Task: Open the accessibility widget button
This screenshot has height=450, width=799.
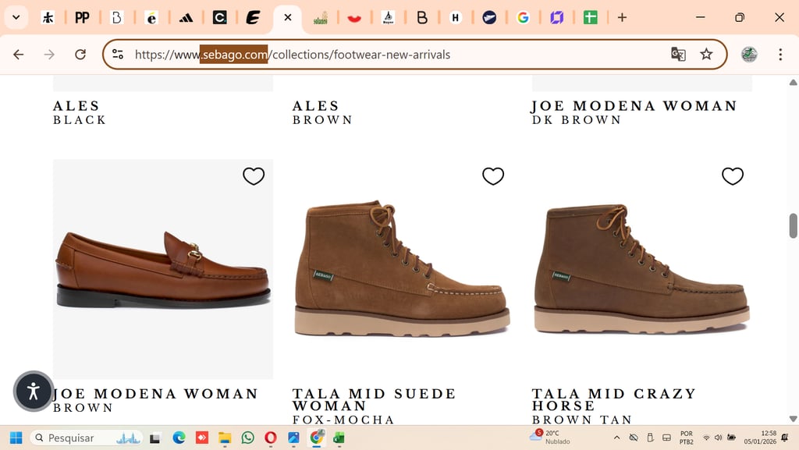Action: pos(34,391)
